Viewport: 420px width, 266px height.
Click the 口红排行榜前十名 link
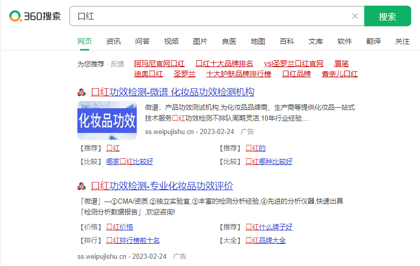click(133, 241)
